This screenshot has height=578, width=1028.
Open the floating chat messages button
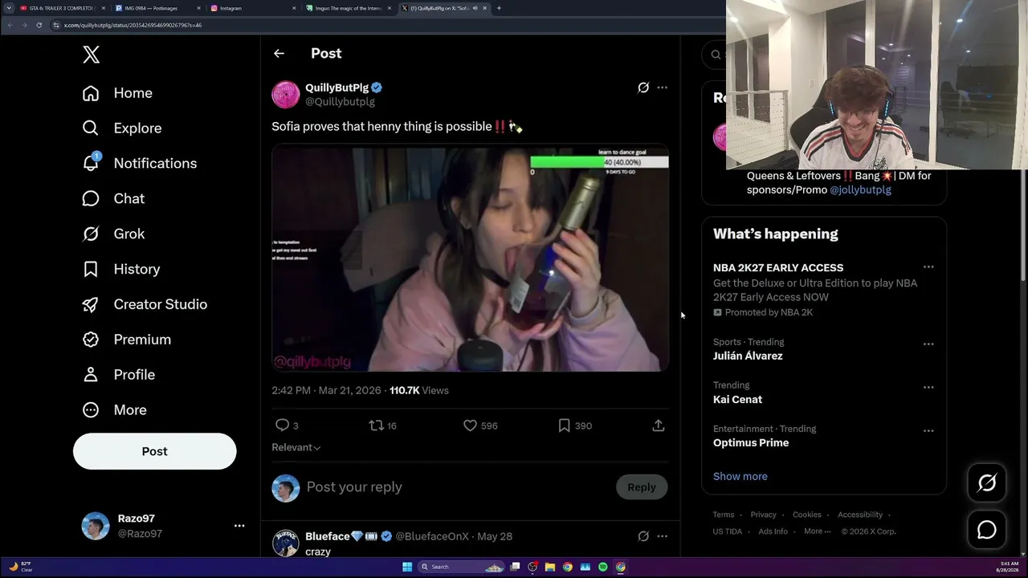coord(987,530)
